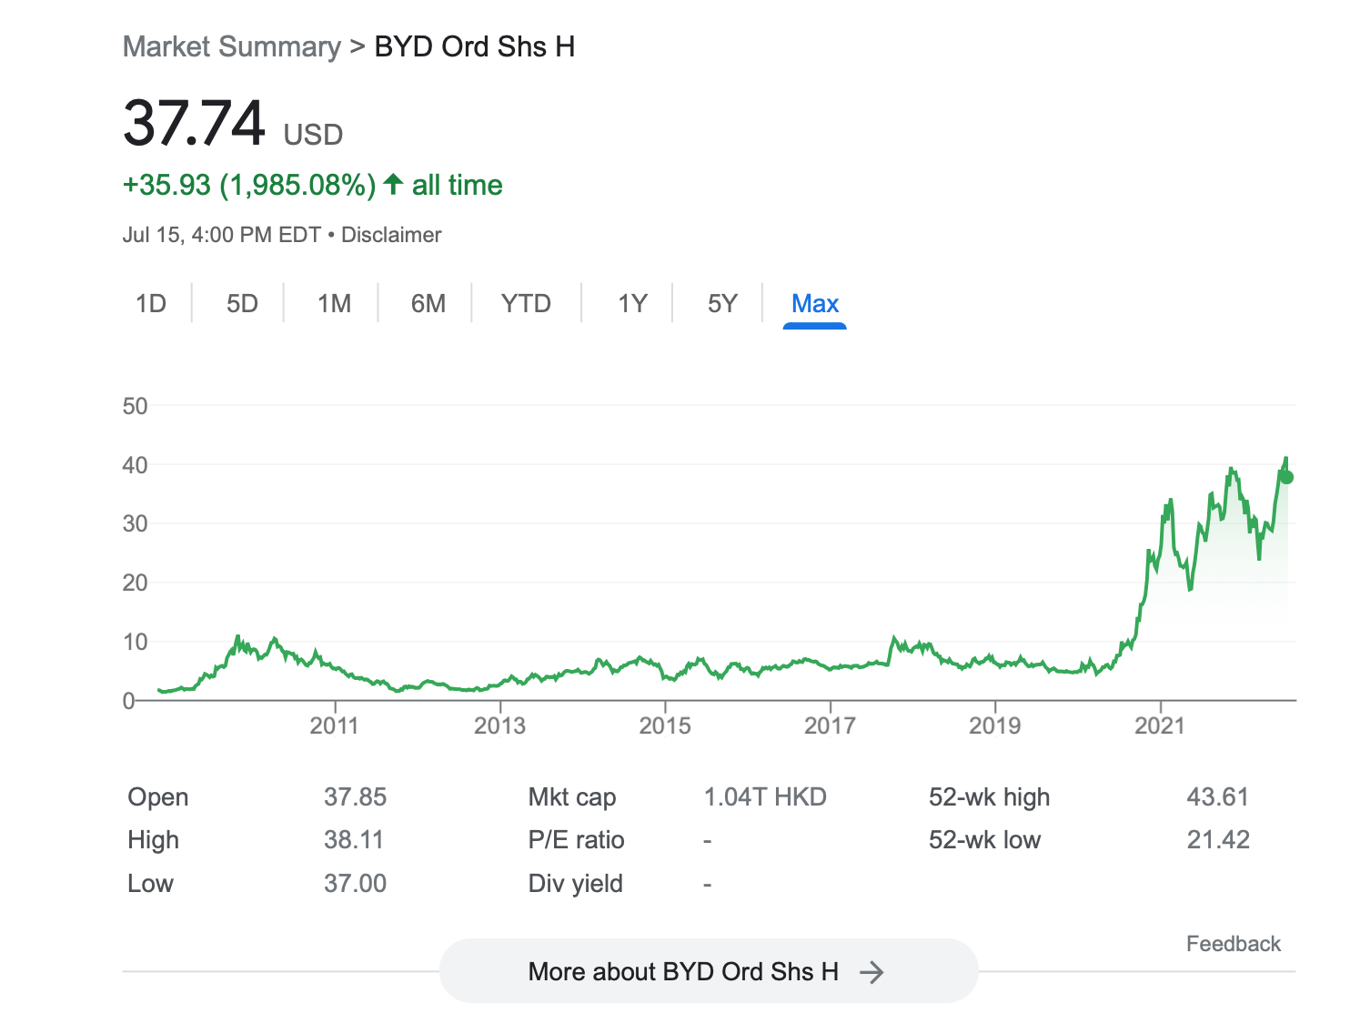Open the Disclaimer link
The height and width of the screenshot is (1014, 1350).
(391, 235)
